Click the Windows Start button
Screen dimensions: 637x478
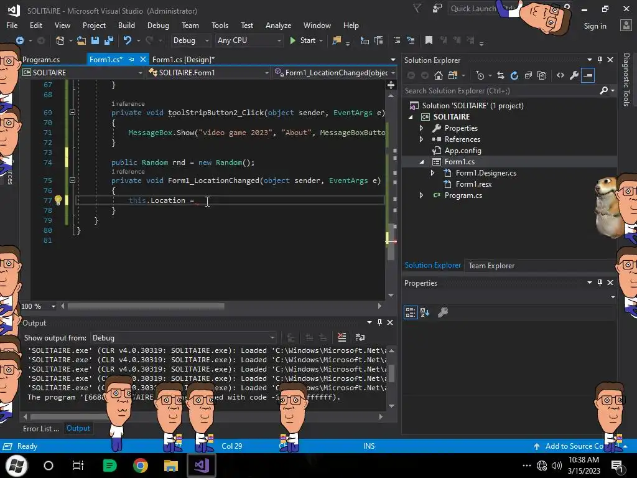pos(16,466)
